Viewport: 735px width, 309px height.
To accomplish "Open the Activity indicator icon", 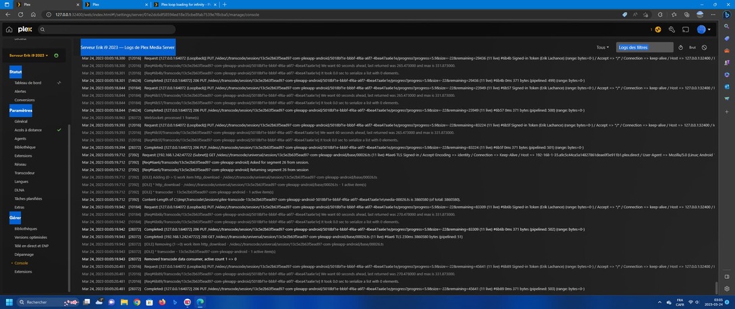I will [x=657, y=30].
